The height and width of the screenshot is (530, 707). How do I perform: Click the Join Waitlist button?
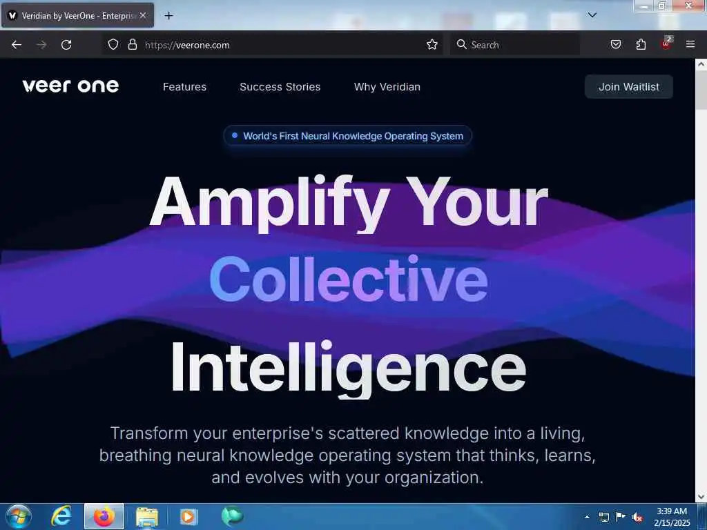[628, 86]
